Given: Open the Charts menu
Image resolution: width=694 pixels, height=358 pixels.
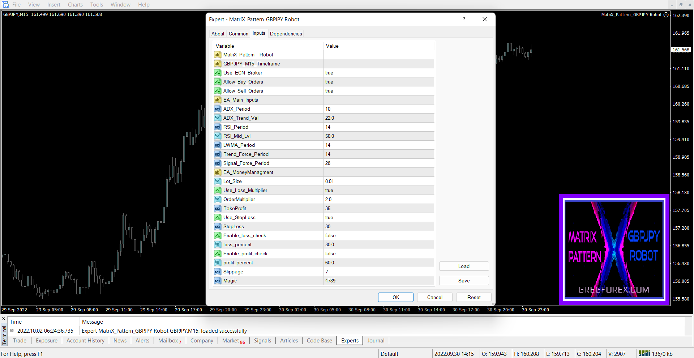Looking at the screenshot, I should (x=75, y=5).
